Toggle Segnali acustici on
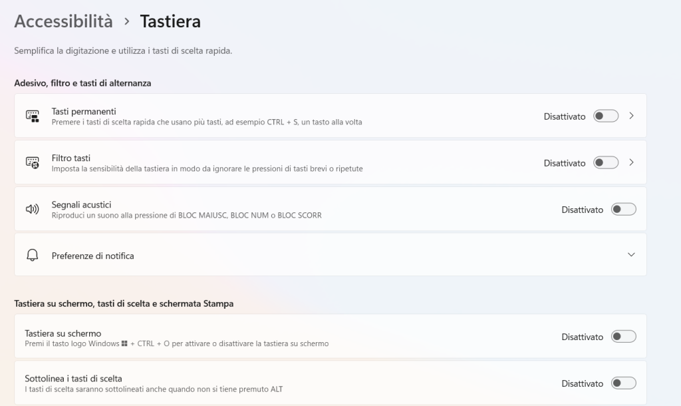The image size is (681, 406). (623, 210)
